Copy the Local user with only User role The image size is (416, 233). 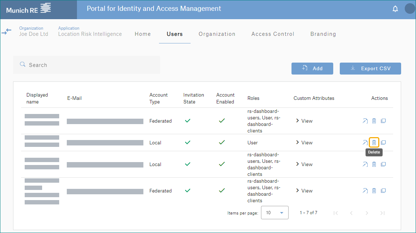[383, 143]
